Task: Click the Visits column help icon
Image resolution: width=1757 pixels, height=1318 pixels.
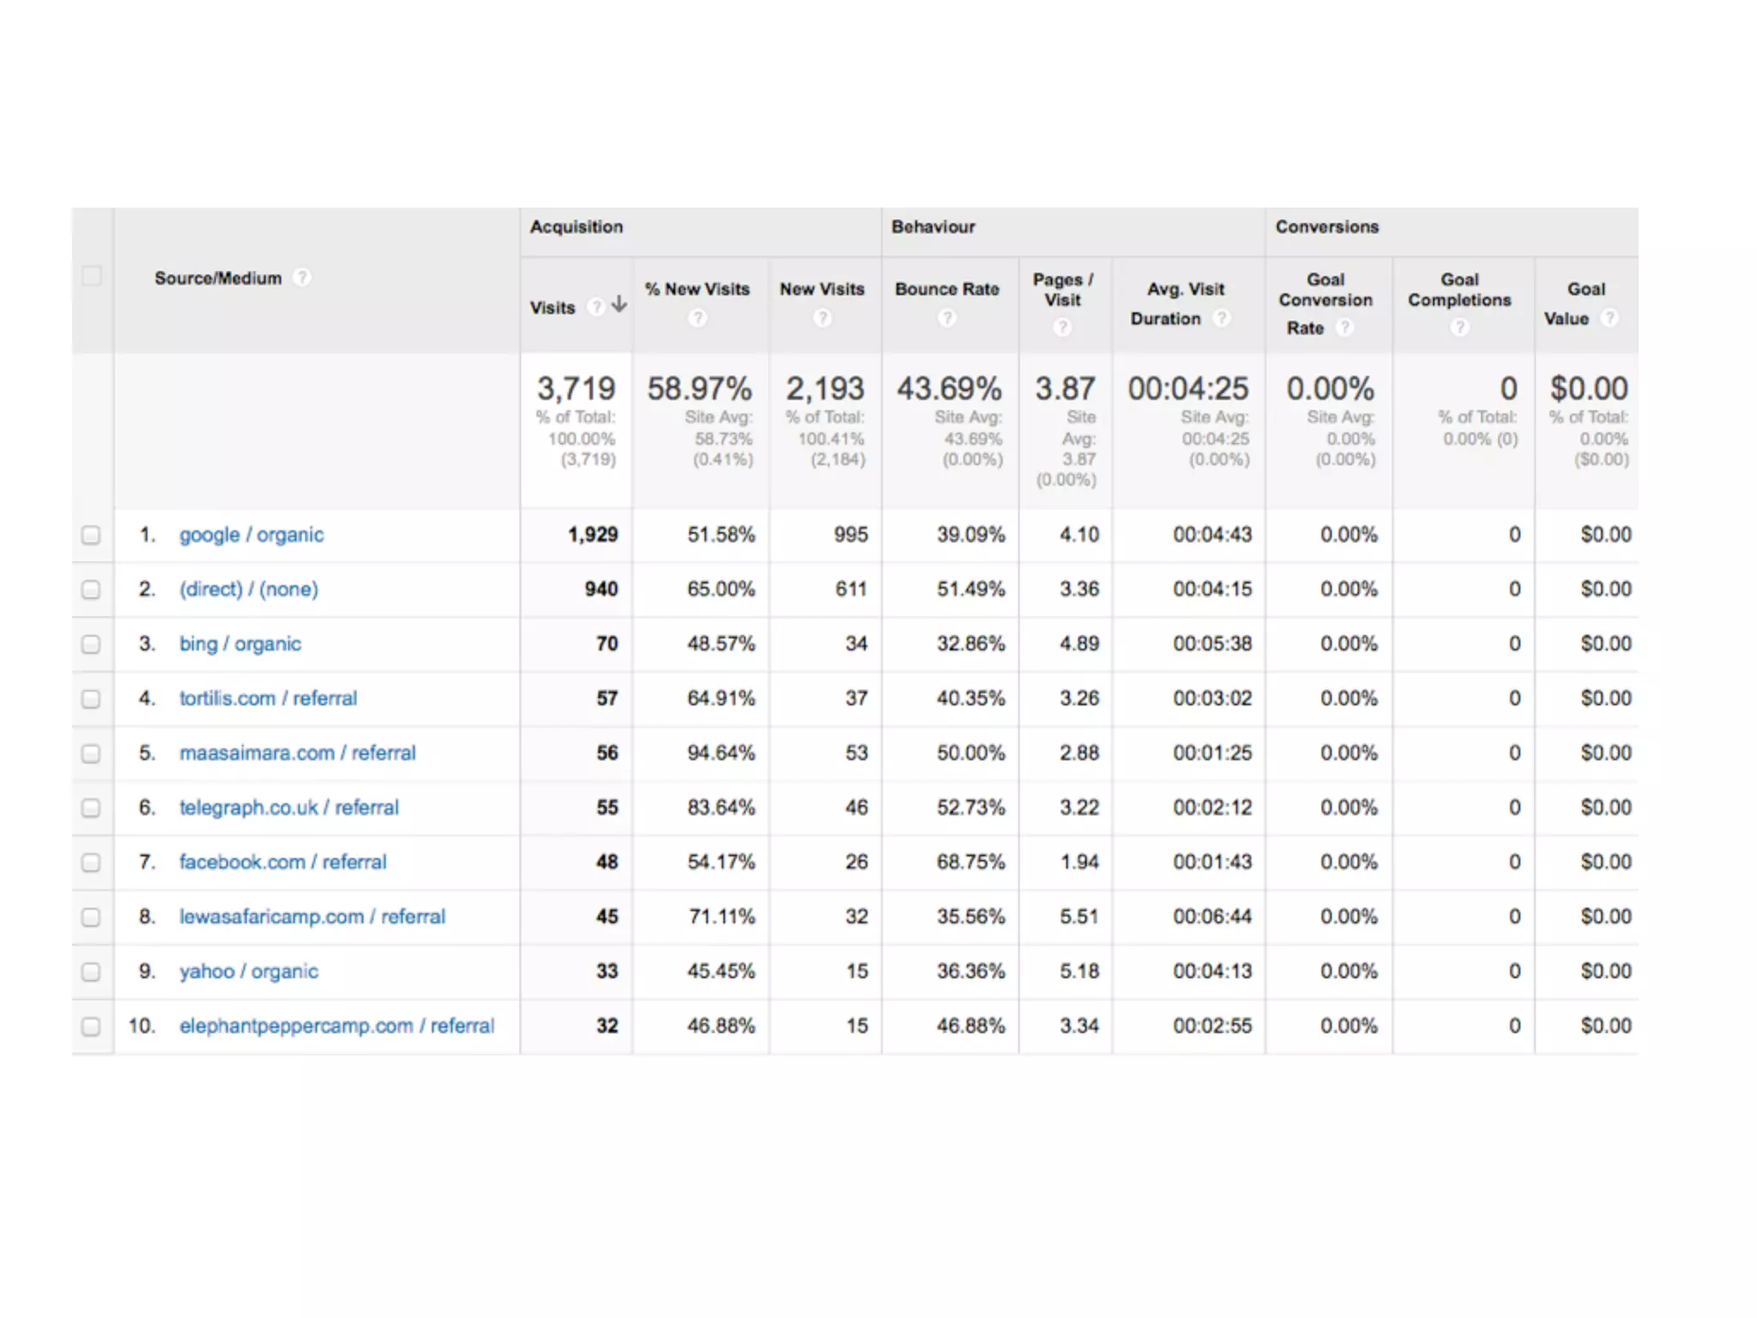Action: tap(595, 307)
